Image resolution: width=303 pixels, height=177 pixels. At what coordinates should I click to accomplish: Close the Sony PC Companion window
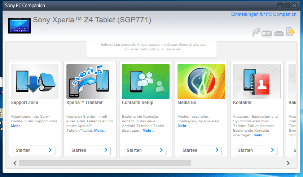click(x=294, y=6)
